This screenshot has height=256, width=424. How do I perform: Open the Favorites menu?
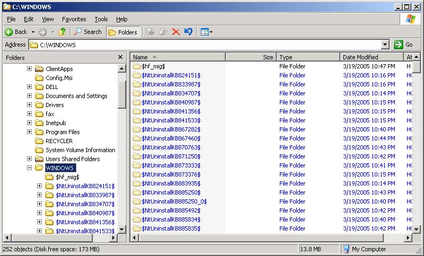74,19
